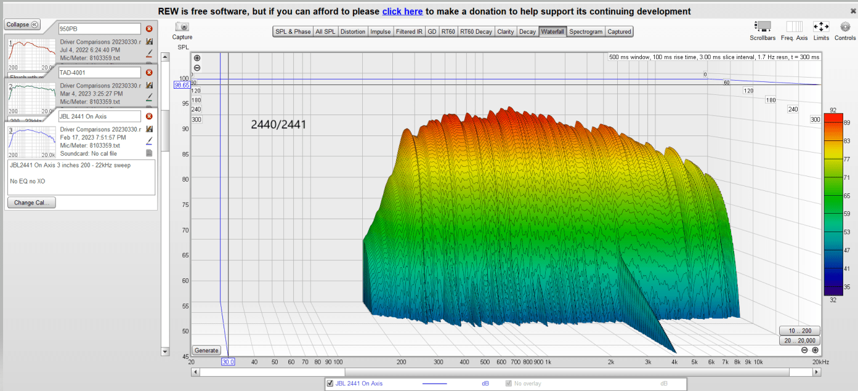Remove the TAD-4001 measurement with red X
This screenshot has height=391, width=858.
tap(149, 73)
